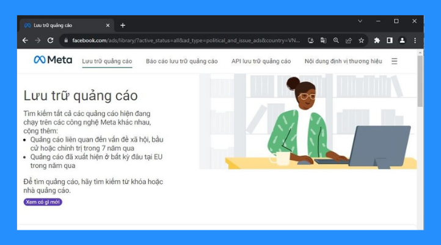Image resolution: width=441 pixels, height=245 pixels.
Task: Open the browser profile avatar icon
Action: pyautogui.click(x=403, y=40)
